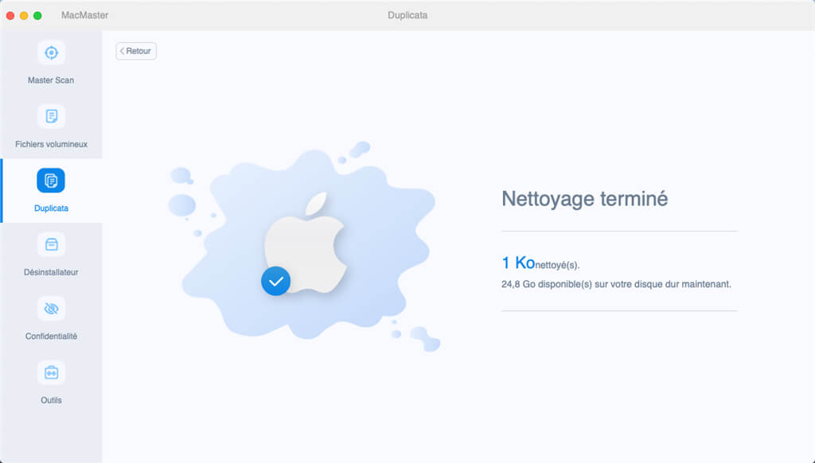Click the 'nettoyé(s).' text

557,265
